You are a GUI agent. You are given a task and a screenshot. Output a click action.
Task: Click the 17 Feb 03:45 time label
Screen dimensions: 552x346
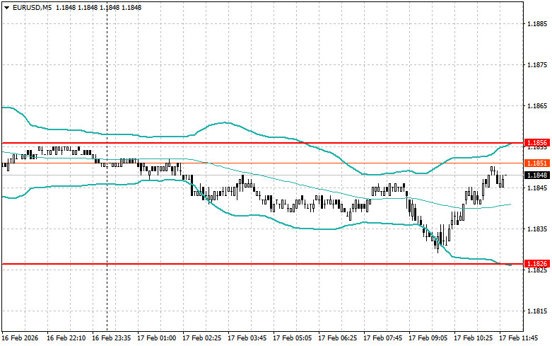(247, 338)
